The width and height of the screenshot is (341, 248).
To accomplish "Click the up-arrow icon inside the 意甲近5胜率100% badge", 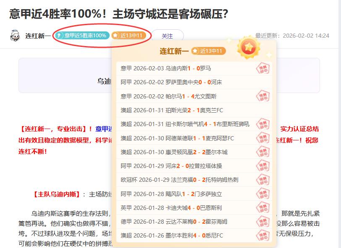I will coord(60,36).
